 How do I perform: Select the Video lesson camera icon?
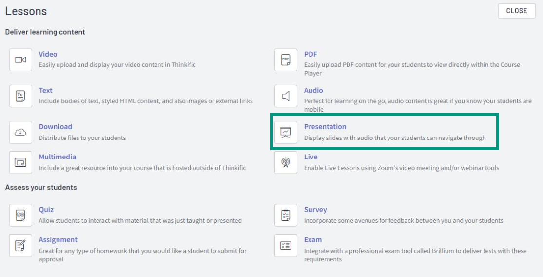click(20, 60)
